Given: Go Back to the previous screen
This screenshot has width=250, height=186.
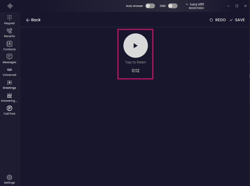Looking at the screenshot, I should click(33, 20).
